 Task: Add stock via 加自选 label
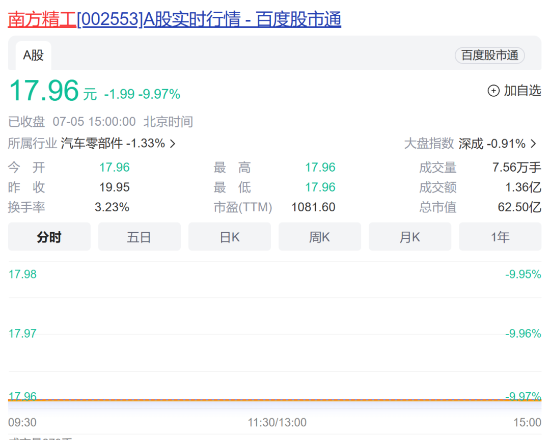(522, 91)
